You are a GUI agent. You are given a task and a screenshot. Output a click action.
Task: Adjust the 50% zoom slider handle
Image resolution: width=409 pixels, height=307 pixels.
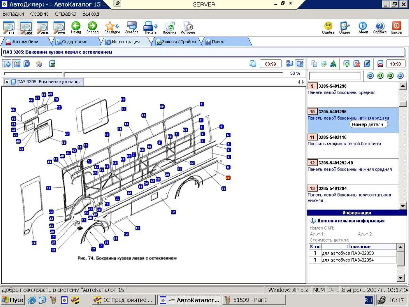[64, 73]
